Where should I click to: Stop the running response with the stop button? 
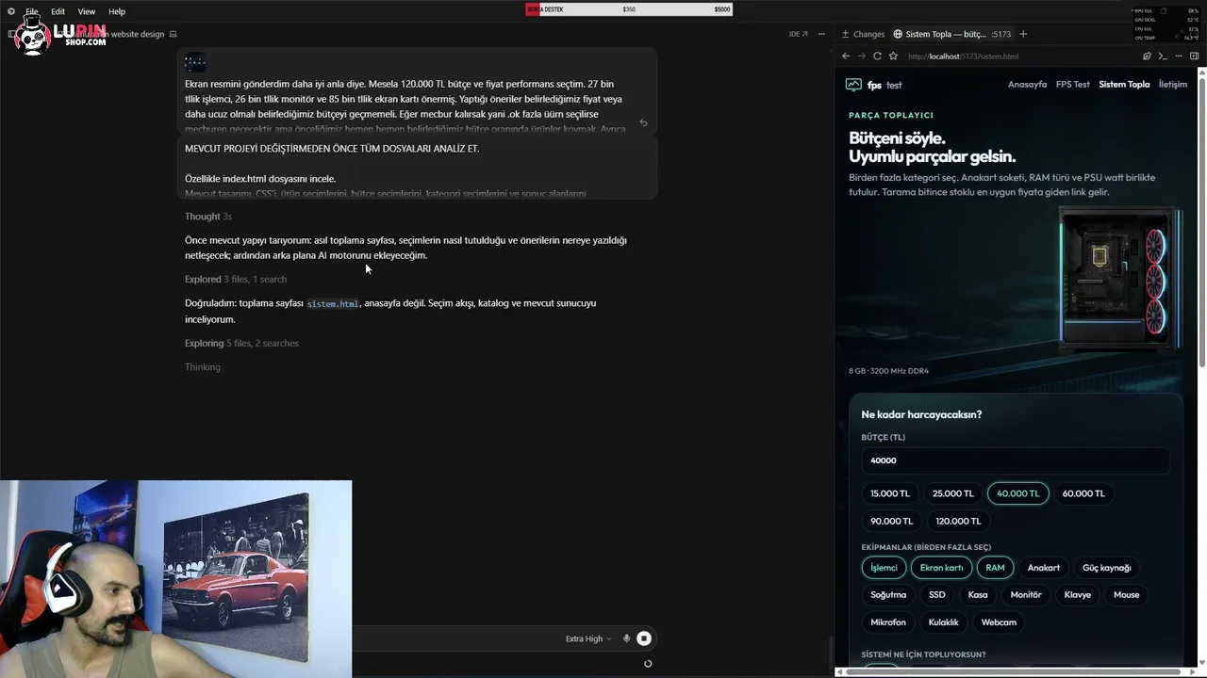pos(644,638)
